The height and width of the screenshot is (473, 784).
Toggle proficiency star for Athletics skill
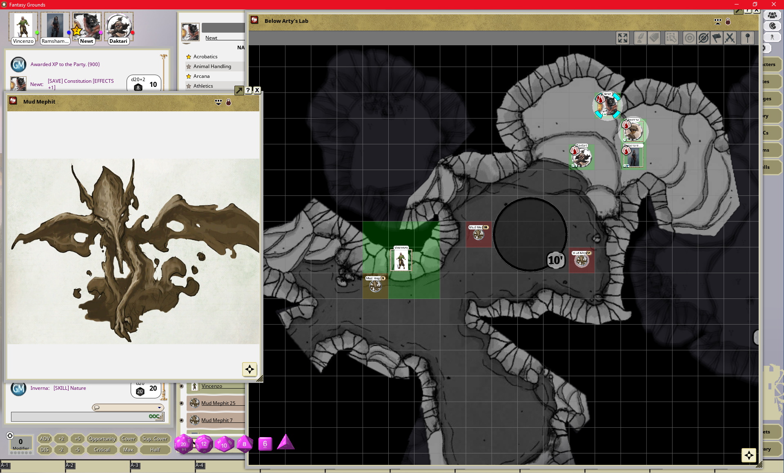point(189,86)
